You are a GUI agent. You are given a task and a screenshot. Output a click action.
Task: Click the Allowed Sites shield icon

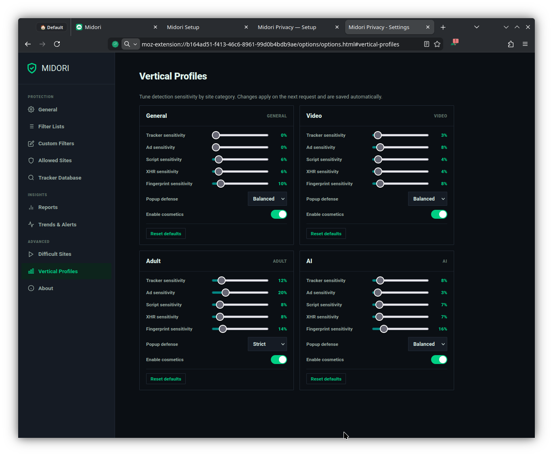pyautogui.click(x=31, y=160)
